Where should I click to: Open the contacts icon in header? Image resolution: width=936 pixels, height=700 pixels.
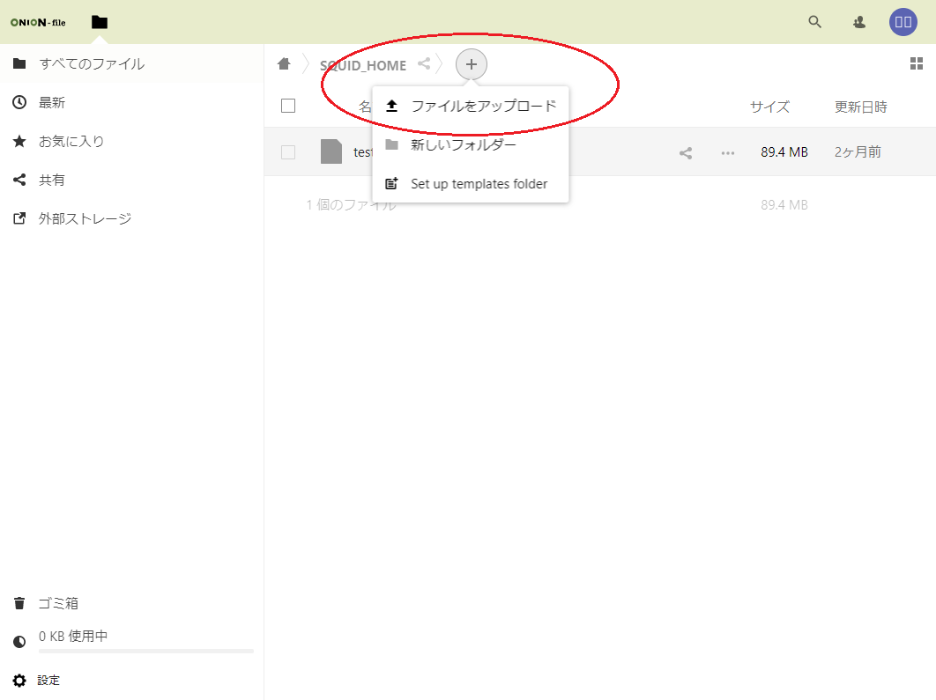click(859, 22)
